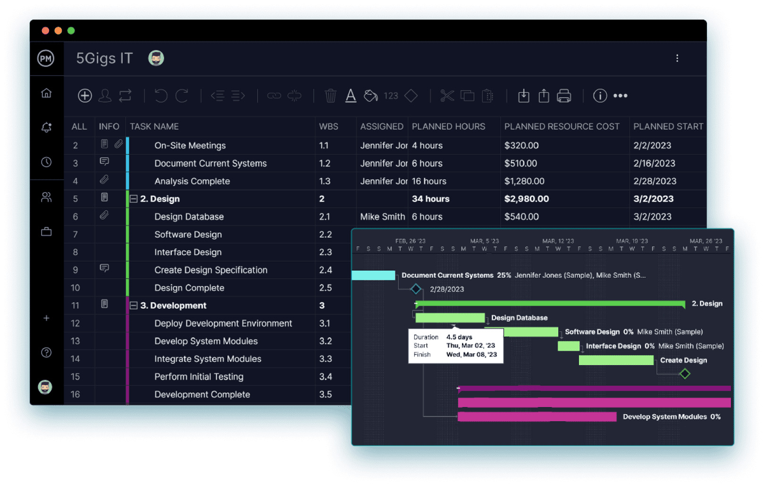Click the $1,280.00 cost cell
The height and width of the screenshot is (484, 763).
524,181
